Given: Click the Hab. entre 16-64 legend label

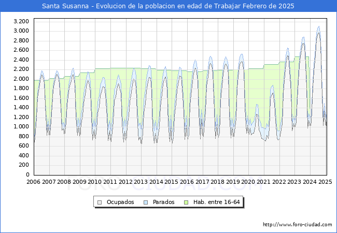Looking at the screenshot, I should 216,202.
